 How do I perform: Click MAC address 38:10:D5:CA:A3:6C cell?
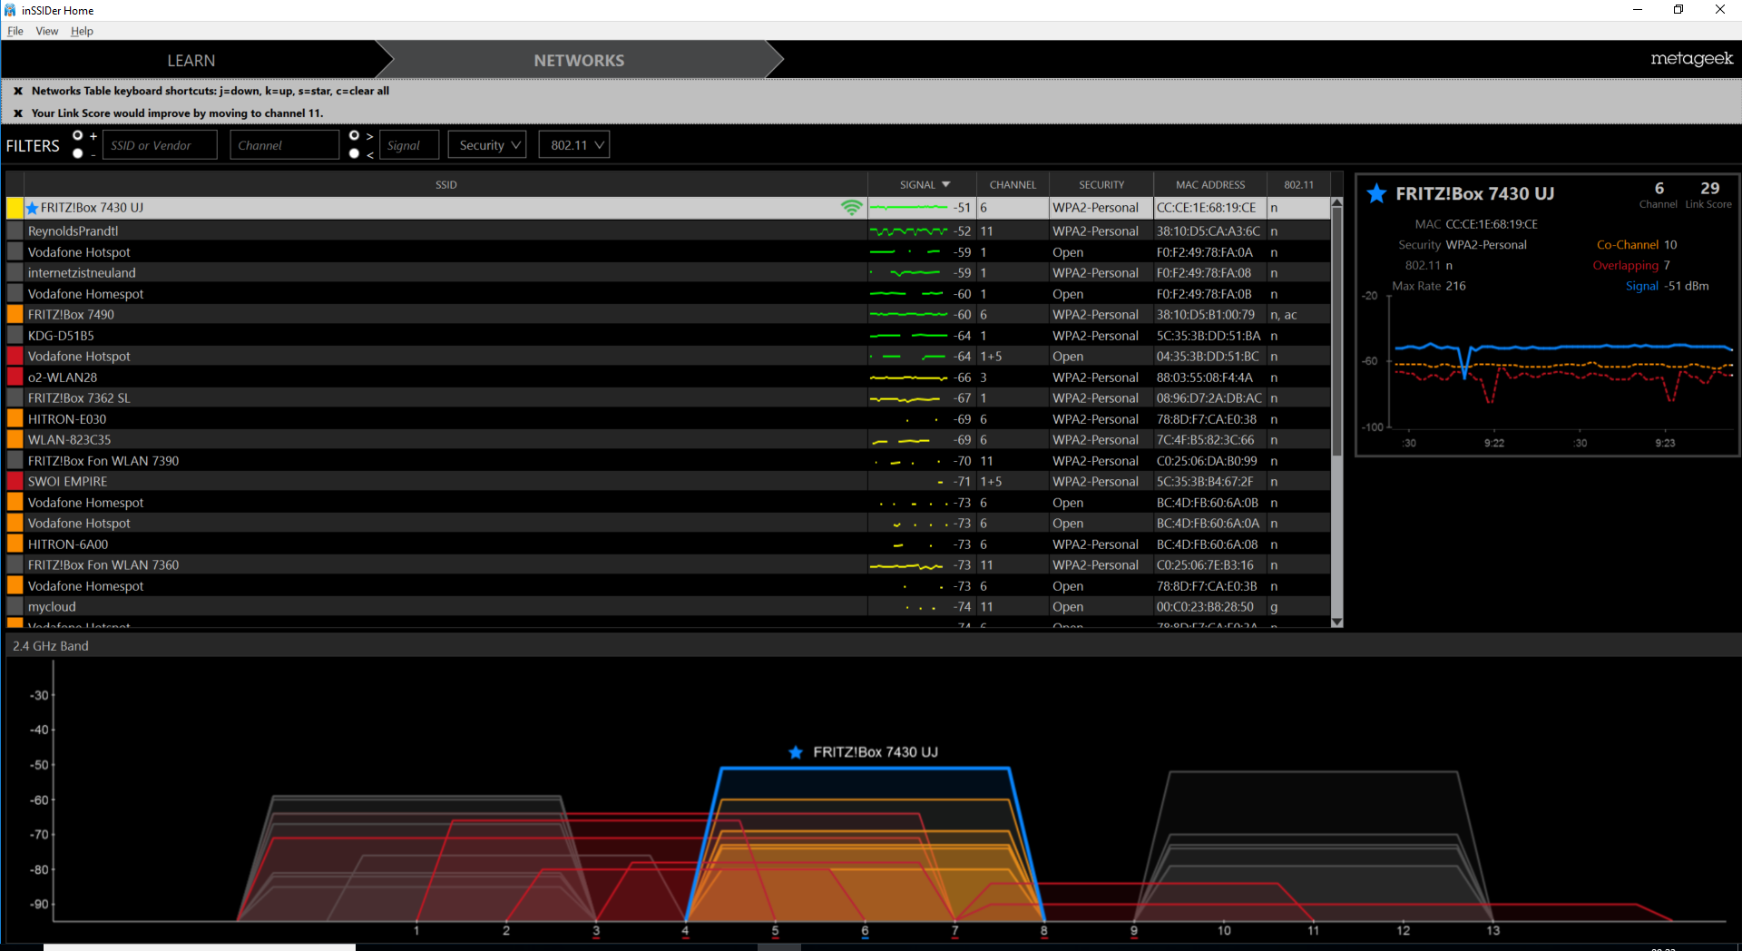[1209, 231]
